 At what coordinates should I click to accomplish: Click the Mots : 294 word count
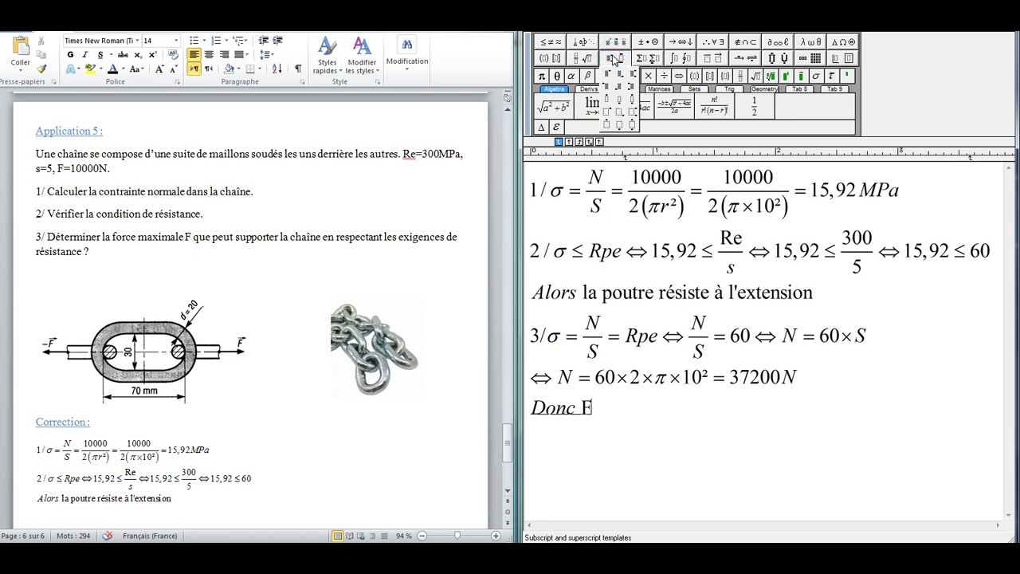tap(73, 536)
